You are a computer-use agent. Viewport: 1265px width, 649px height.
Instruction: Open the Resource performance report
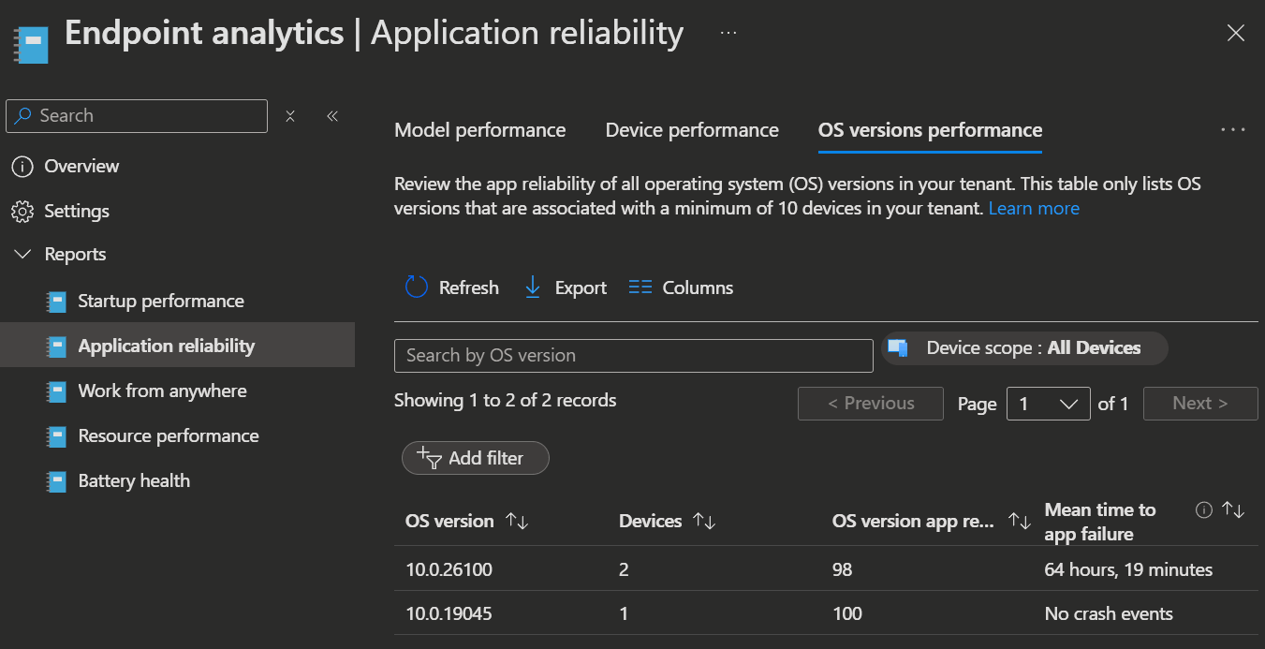coord(169,435)
